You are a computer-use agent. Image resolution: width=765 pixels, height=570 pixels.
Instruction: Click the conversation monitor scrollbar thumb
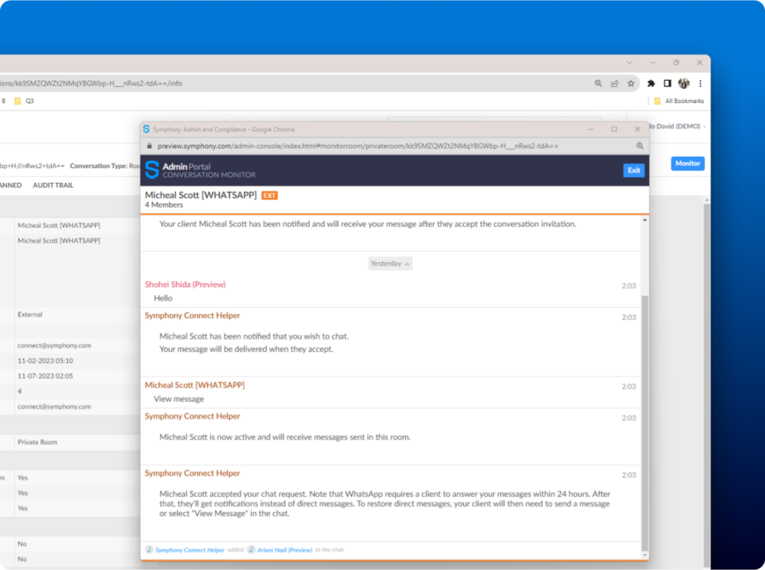(x=645, y=423)
